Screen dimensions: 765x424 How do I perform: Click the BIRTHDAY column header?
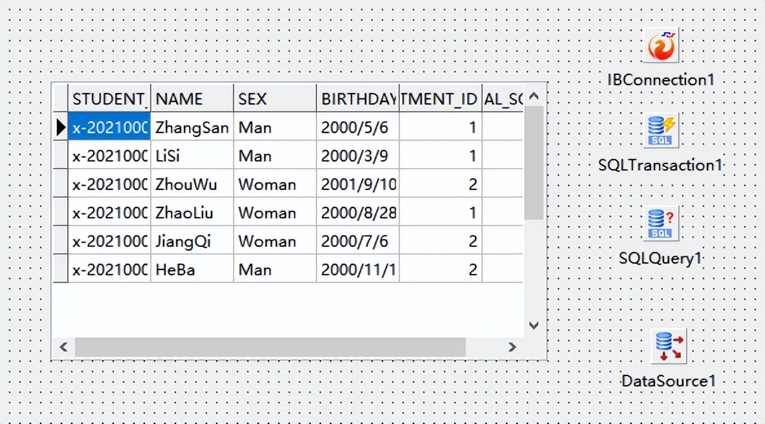[357, 99]
